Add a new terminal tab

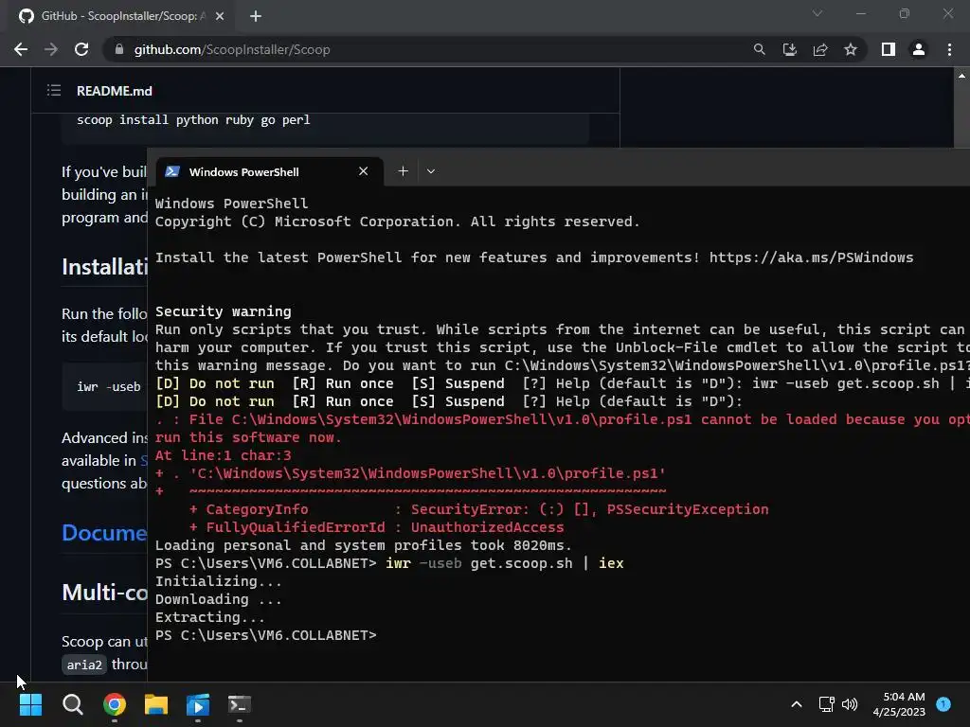coord(403,171)
